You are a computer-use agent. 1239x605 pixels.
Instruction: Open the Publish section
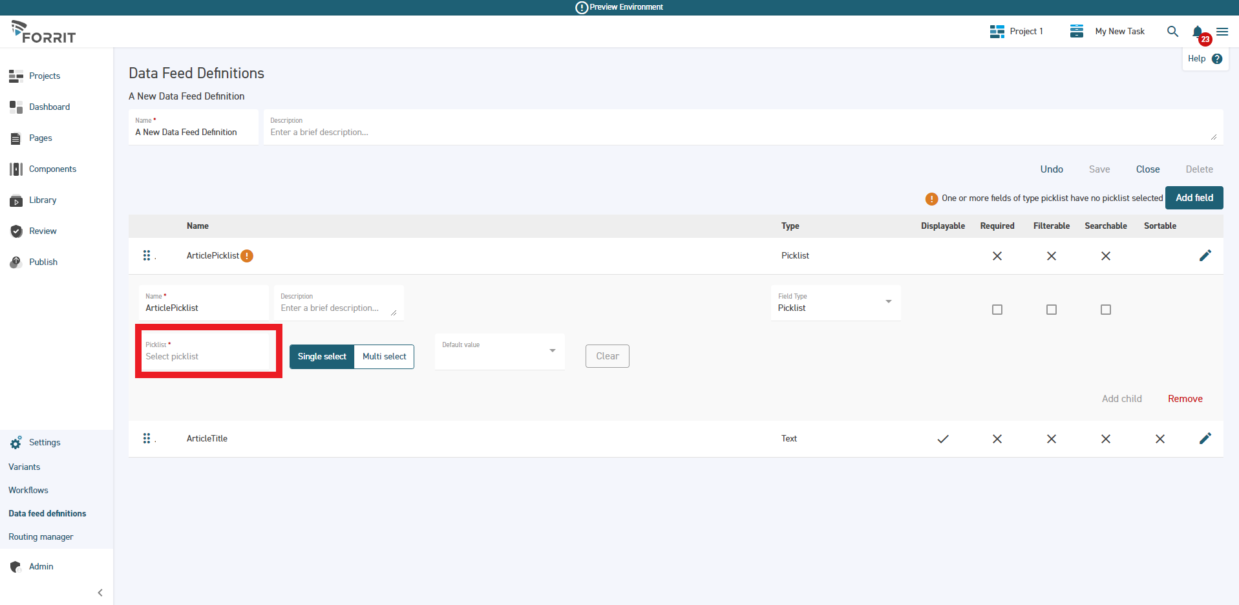[x=43, y=262]
